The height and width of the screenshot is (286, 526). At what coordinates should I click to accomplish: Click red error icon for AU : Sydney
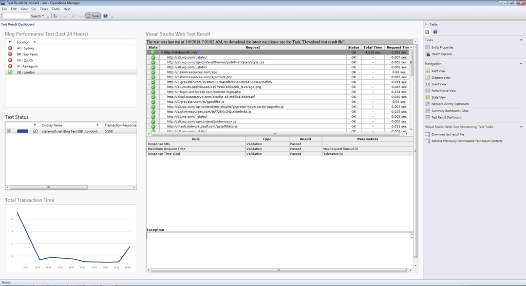10,48
